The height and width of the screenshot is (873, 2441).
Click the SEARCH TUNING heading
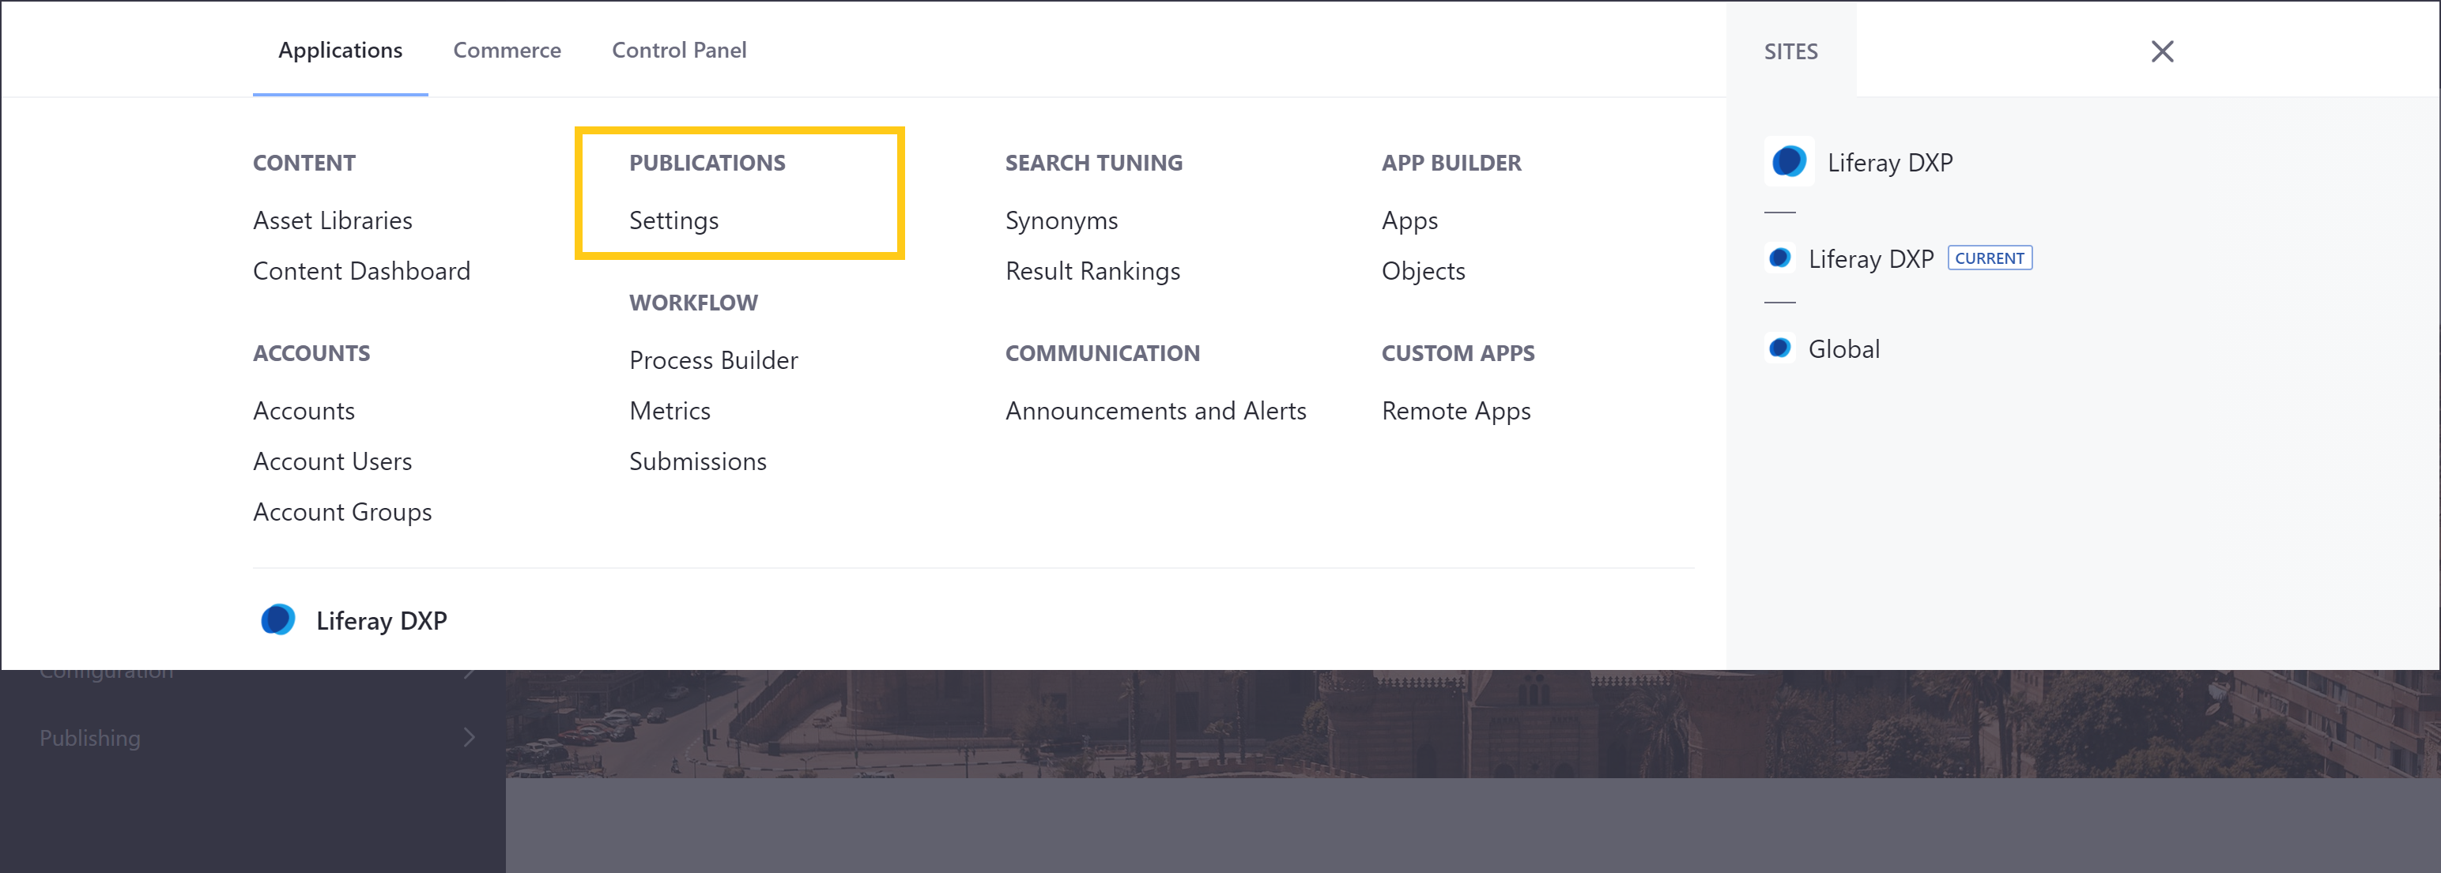tap(1093, 163)
